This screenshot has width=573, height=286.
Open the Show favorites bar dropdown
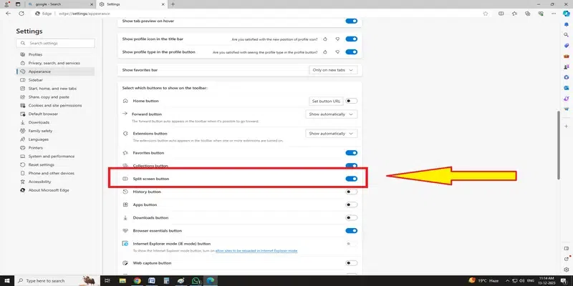click(333, 70)
